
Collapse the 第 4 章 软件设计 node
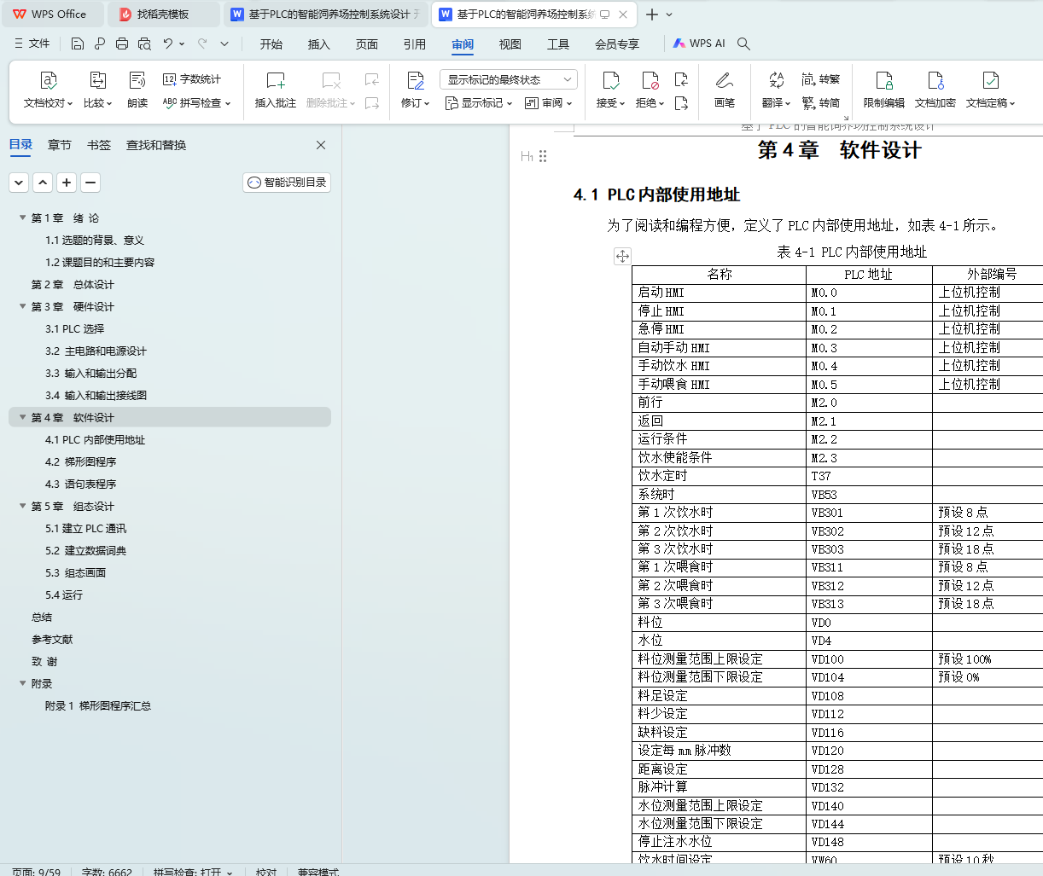[x=23, y=417]
